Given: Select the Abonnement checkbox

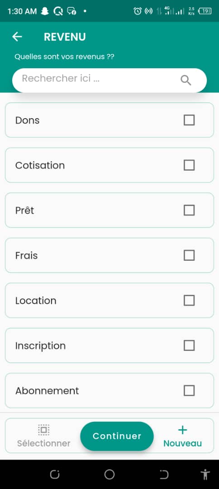Looking at the screenshot, I should (189, 390).
